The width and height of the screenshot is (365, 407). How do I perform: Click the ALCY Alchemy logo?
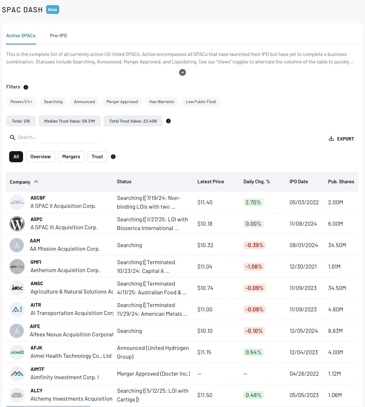(17, 395)
